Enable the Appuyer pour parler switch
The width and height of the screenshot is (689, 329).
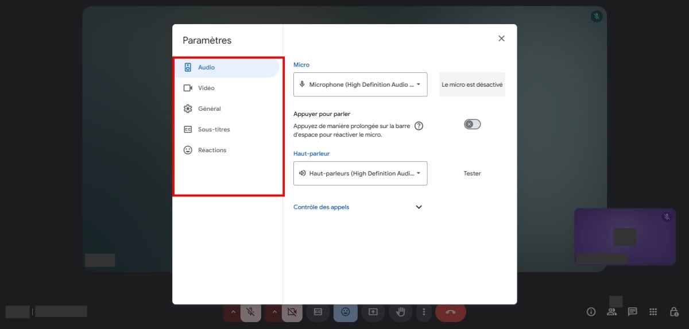[472, 124]
